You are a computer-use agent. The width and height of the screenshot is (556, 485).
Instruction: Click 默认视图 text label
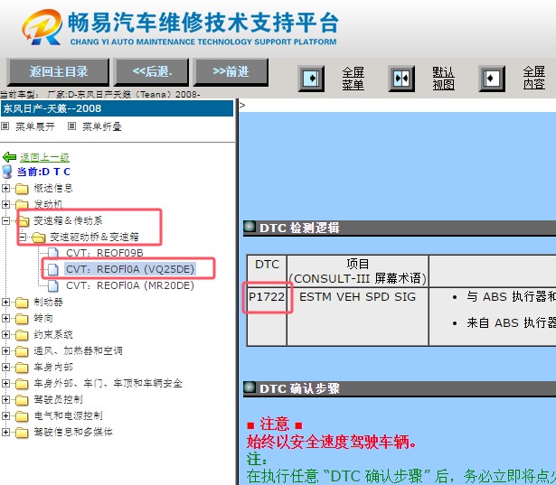pyautogui.click(x=443, y=79)
